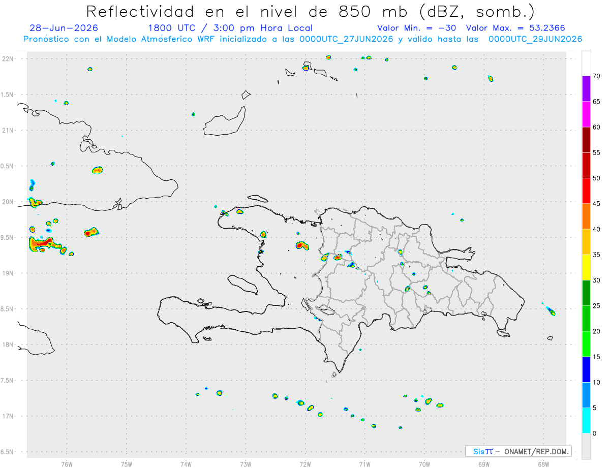Viewport: 610px width, 471px height.
Task: Select the bright green 15–20 dBZ swatch
Action: point(586,344)
